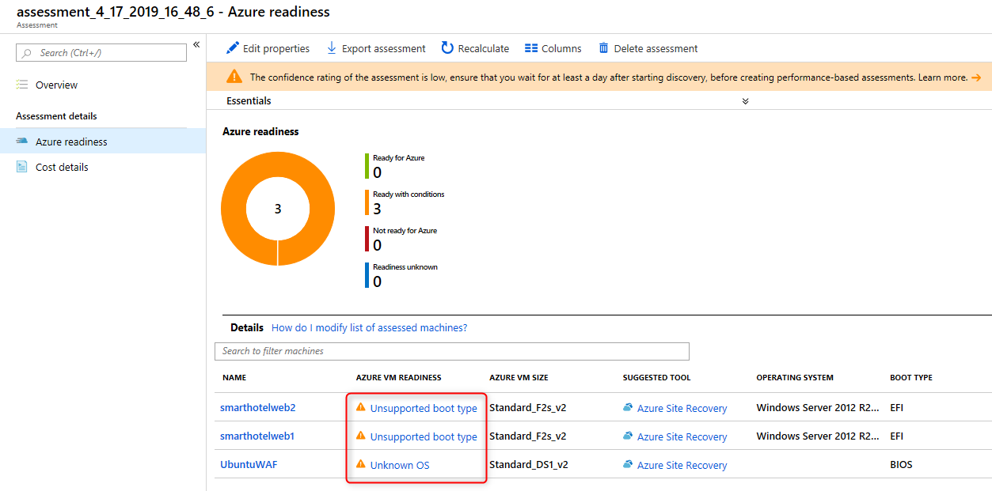Viewport: 992px width, 491px height.
Task: Click the green Ready for Azure legend bar
Action: coord(367,166)
